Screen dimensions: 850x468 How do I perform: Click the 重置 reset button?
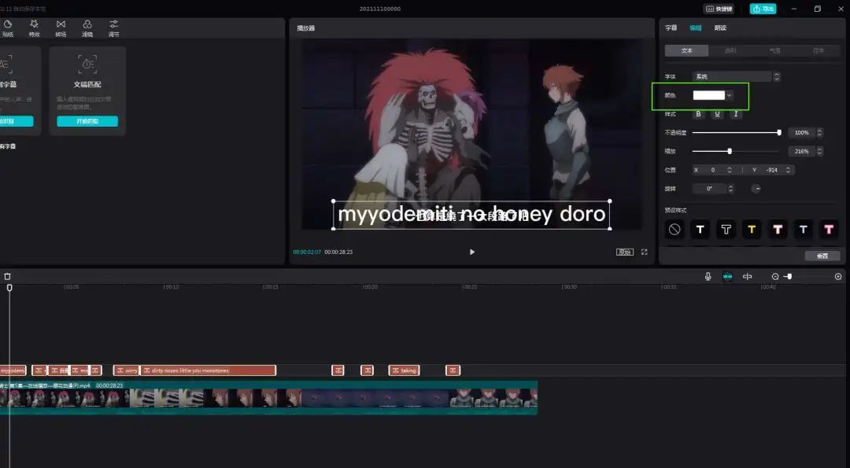[x=822, y=256]
